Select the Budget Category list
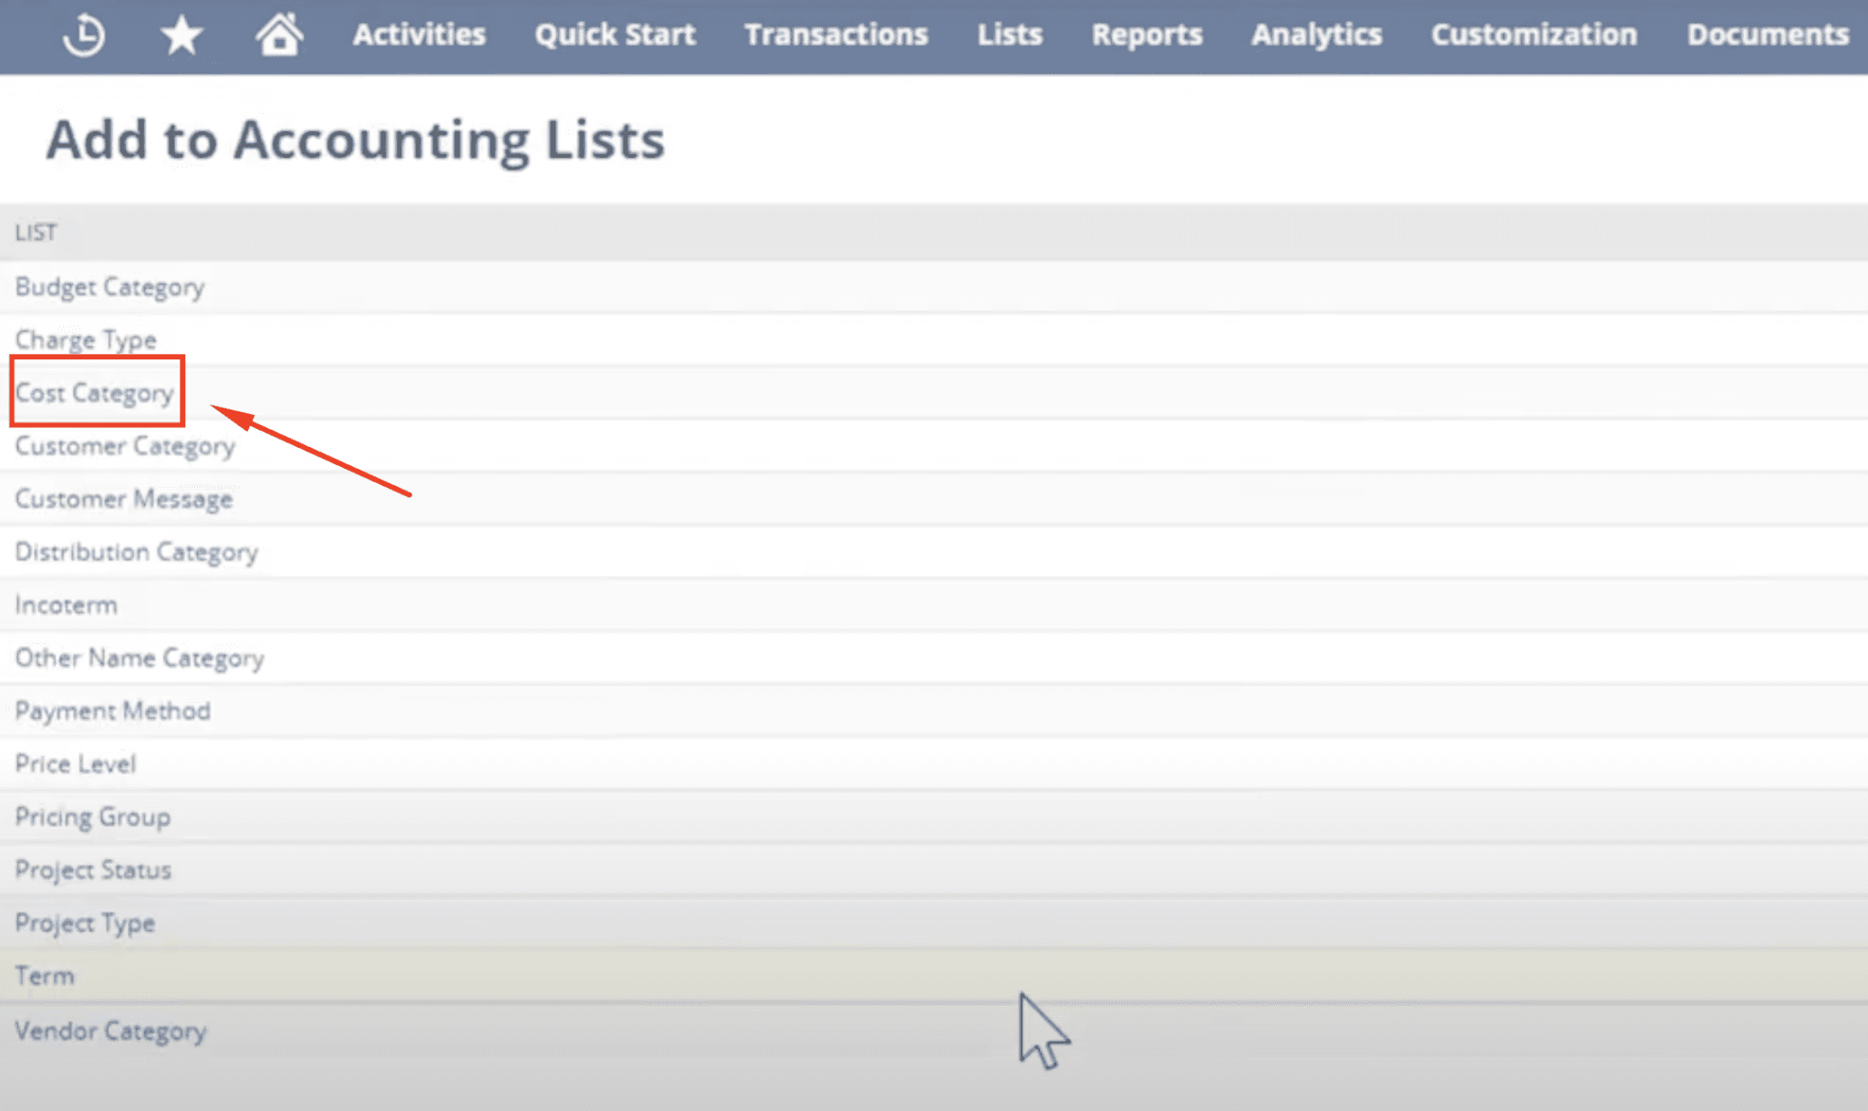 (109, 286)
